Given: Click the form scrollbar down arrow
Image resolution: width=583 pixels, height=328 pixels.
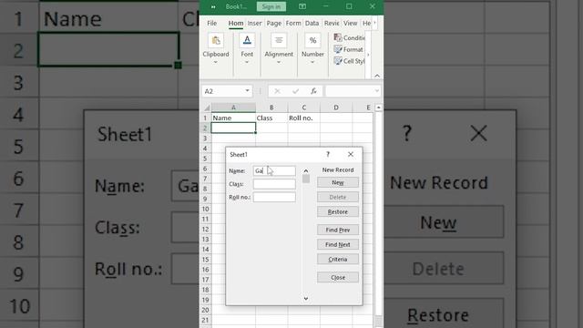Looking at the screenshot, I should [x=306, y=298].
